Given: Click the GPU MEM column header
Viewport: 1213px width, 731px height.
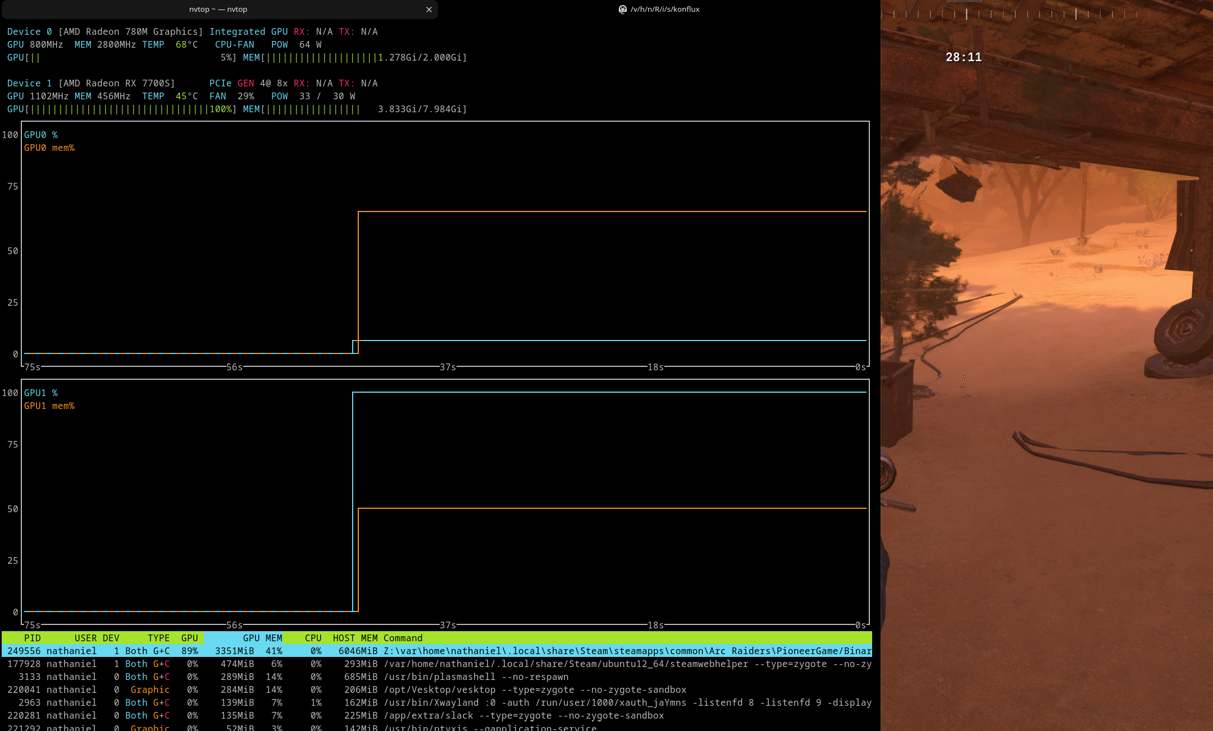Looking at the screenshot, I should coord(262,638).
